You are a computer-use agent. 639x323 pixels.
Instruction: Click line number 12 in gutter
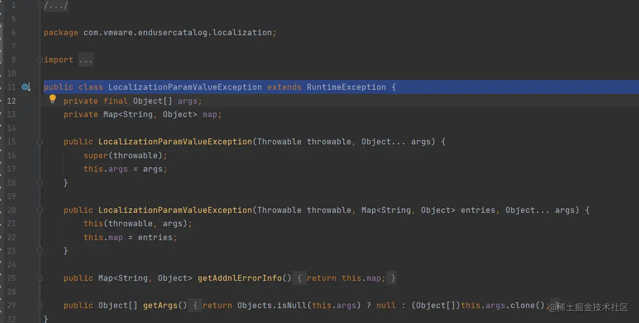(x=11, y=101)
